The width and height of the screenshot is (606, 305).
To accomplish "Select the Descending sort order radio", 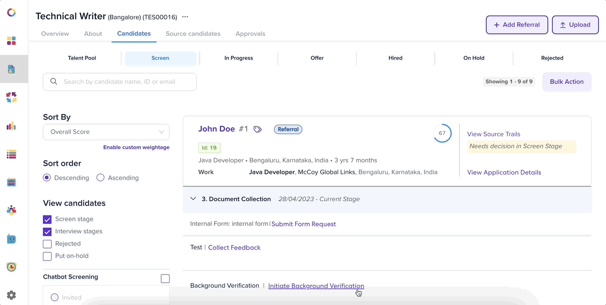I will pyautogui.click(x=47, y=178).
